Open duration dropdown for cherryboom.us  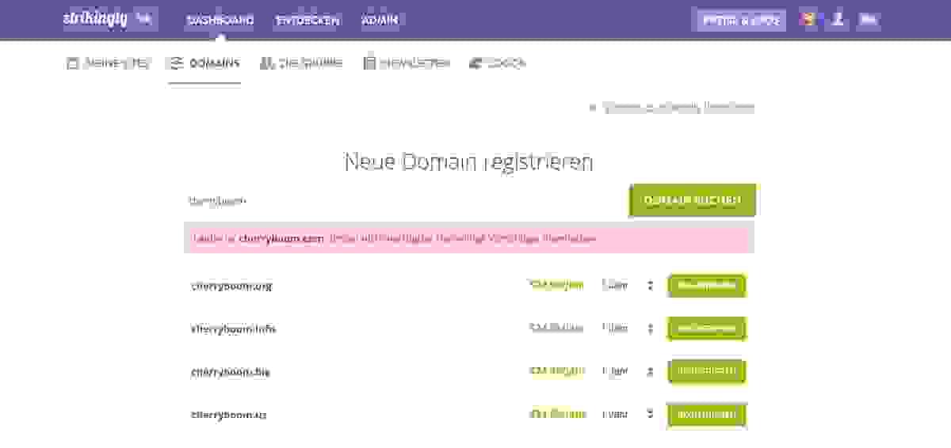[x=627, y=414]
